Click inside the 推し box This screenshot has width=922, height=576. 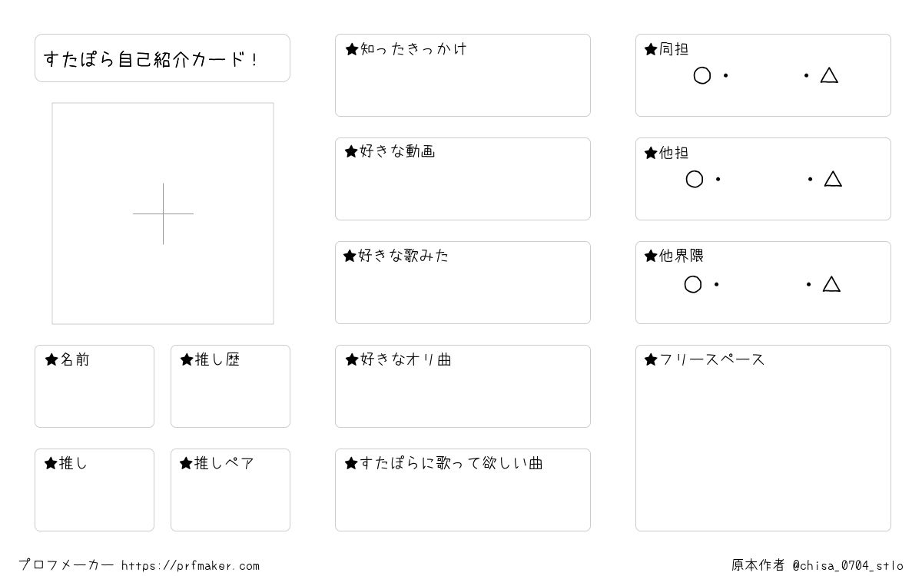click(95, 490)
